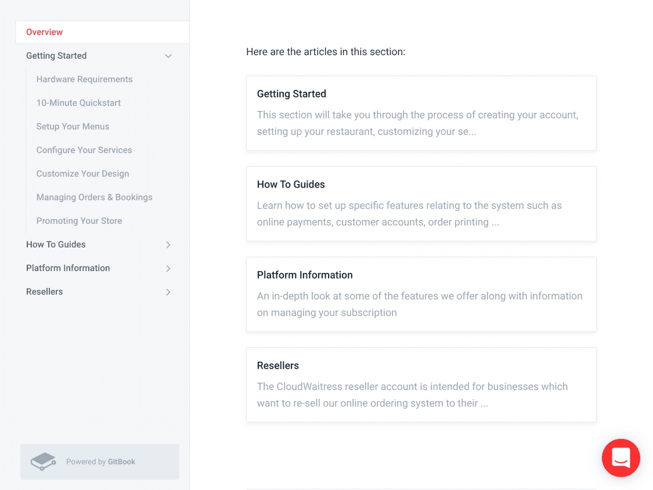Viewport: 653px width, 490px height.
Task: Open Customize Your Design page
Action: (82, 174)
